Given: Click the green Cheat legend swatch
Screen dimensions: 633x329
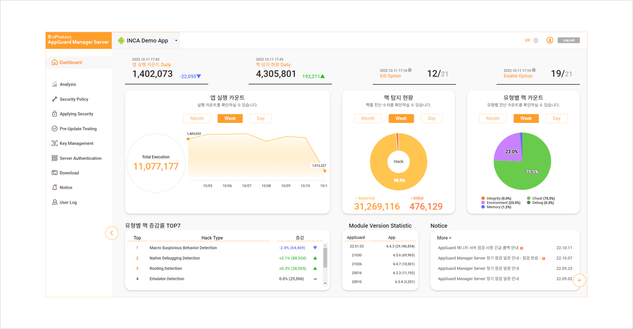Looking at the screenshot, I should [529, 198].
